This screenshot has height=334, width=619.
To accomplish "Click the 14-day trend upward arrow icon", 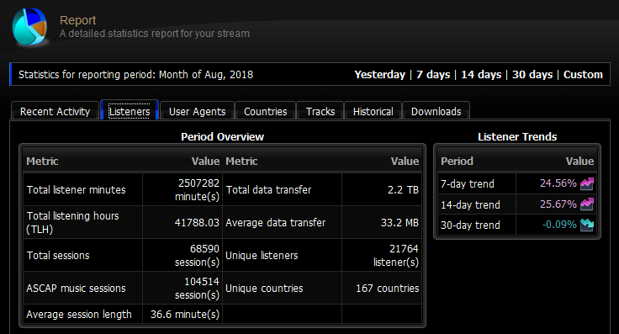I will point(587,204).
